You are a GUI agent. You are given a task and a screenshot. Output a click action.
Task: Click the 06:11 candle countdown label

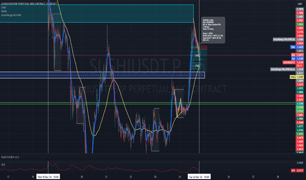[x=299, y=66]
